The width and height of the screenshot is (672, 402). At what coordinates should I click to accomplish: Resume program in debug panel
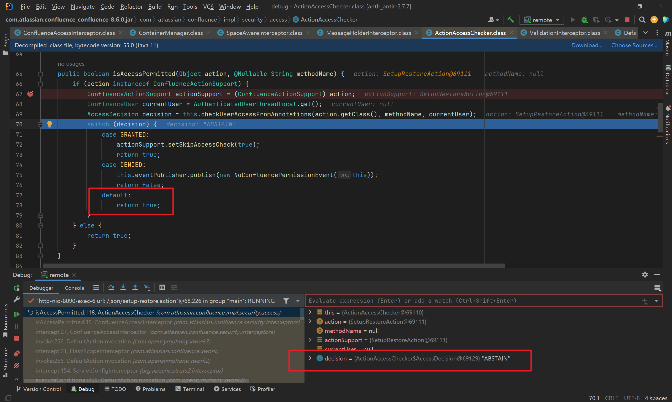pos(17,314)
